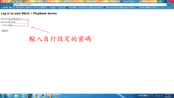
Task: Open the Ecourse bookmark
Action: point(40,8)
